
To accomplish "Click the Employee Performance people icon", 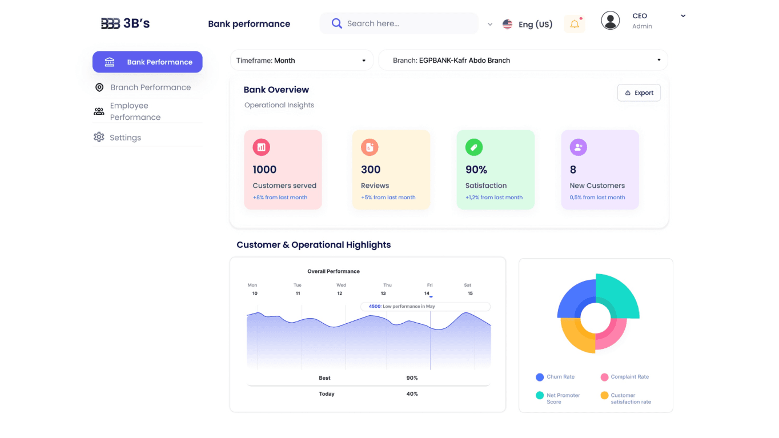I will (x=99, y=110).
